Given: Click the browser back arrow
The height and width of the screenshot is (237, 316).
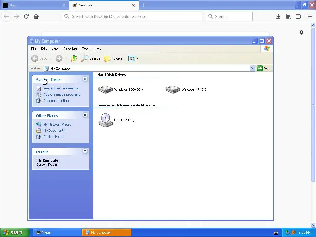Looking at the screenshot, I should (6, 17).
